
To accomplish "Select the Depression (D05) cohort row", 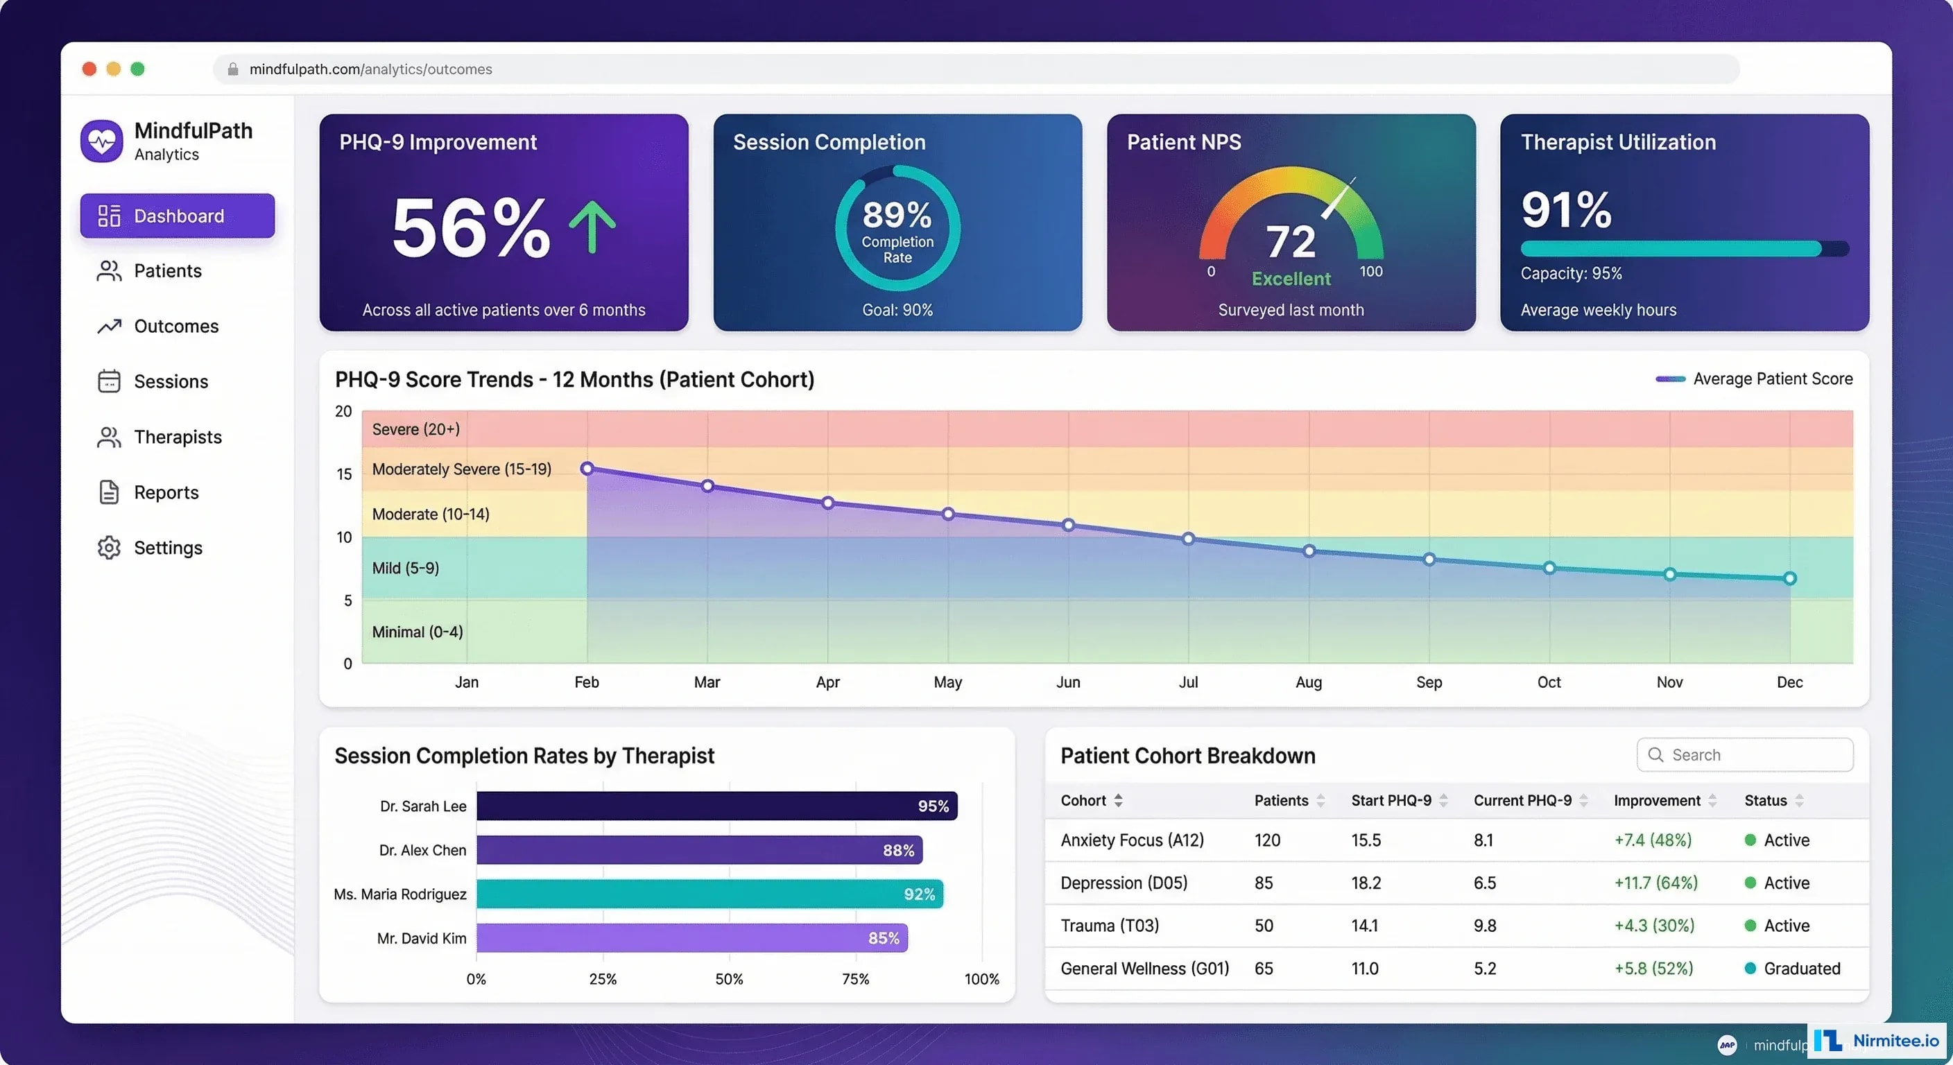I will pos(1456,883).
